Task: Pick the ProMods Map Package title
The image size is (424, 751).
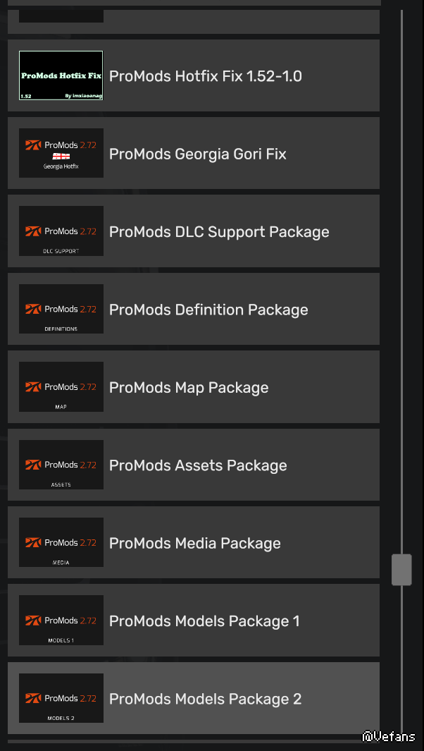Action: [189, 388]
